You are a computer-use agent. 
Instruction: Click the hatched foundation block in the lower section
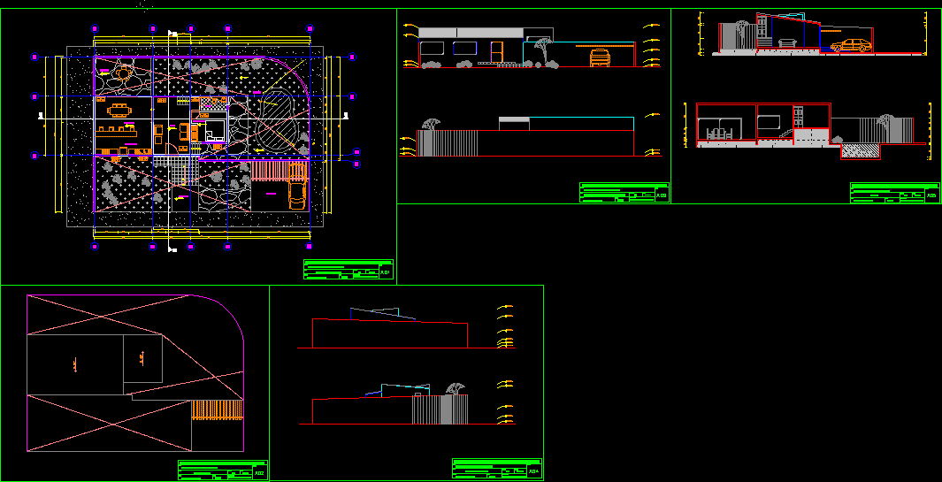[x=860, y=152]
